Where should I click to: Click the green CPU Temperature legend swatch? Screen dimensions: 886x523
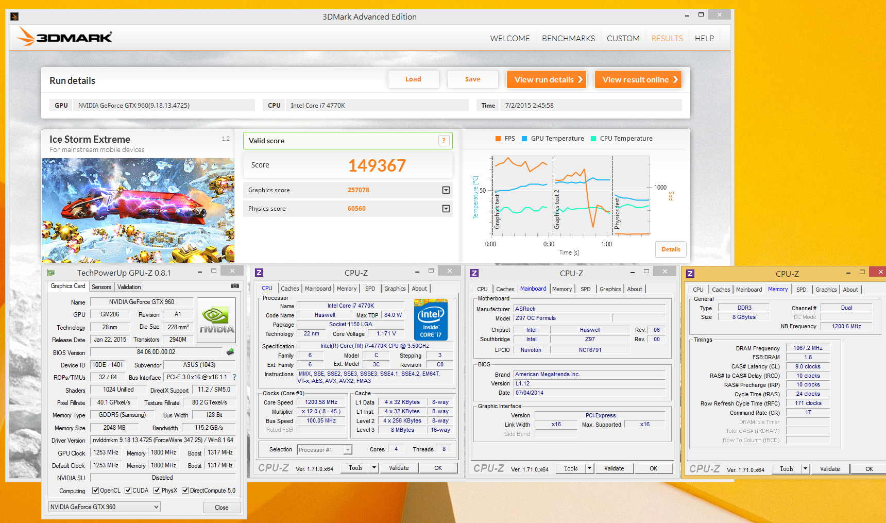[x=593, y=139]
